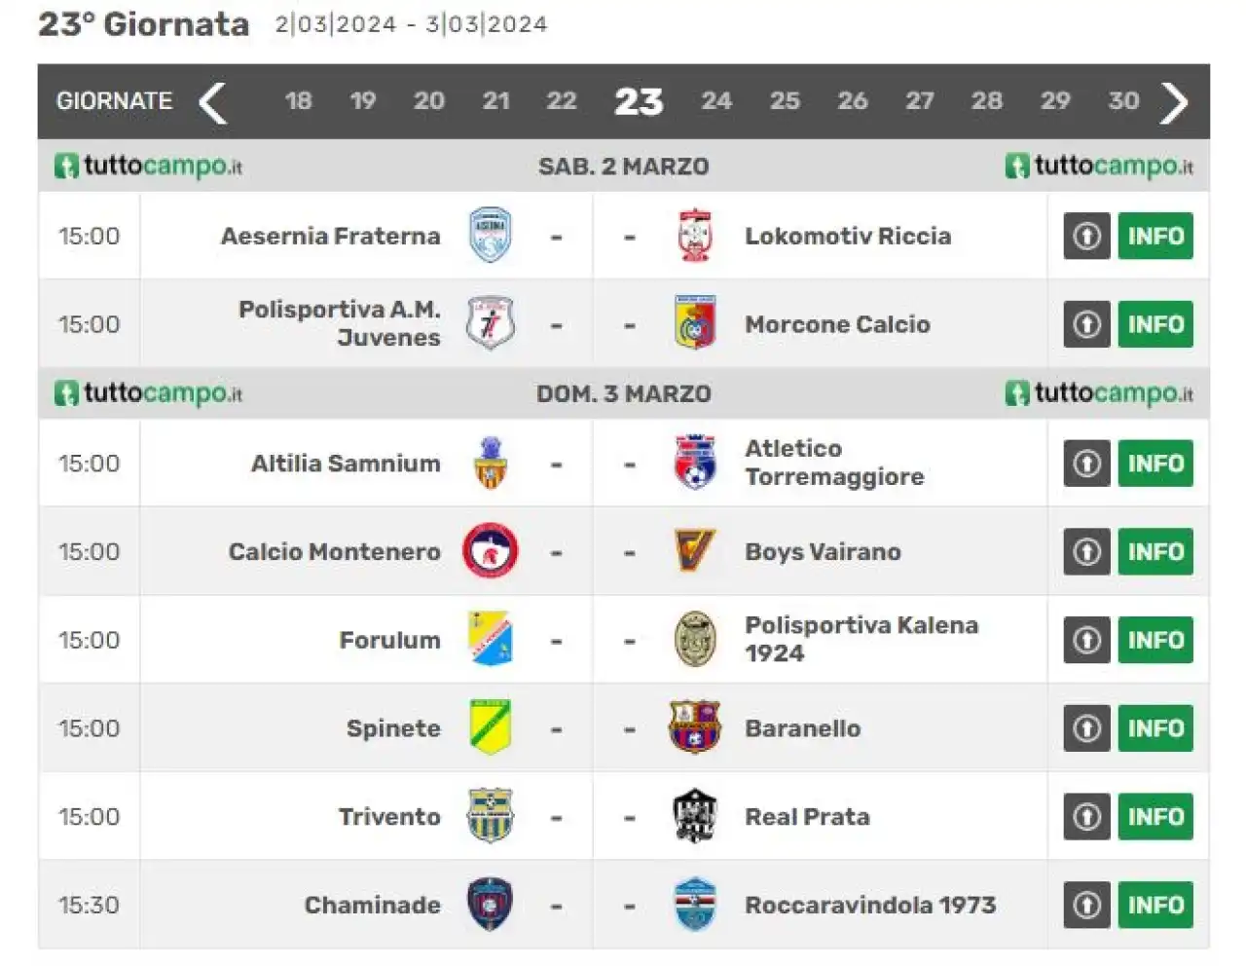The height and width of the screenshot is (966, 1246).
Task: Click the Boys Vairano logo
Action: pos(695,551)
